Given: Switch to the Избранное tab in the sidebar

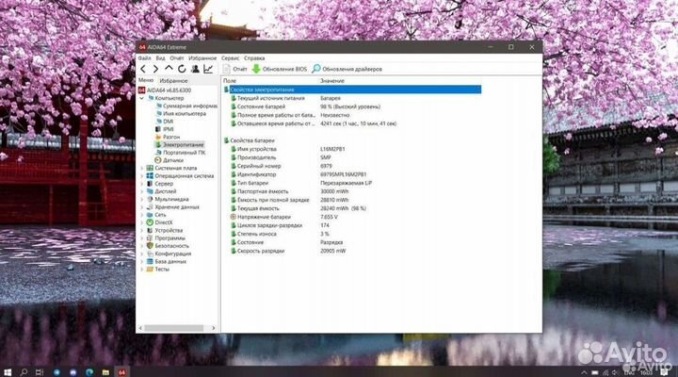Looking at the screenshot, I should coord(174,81).
